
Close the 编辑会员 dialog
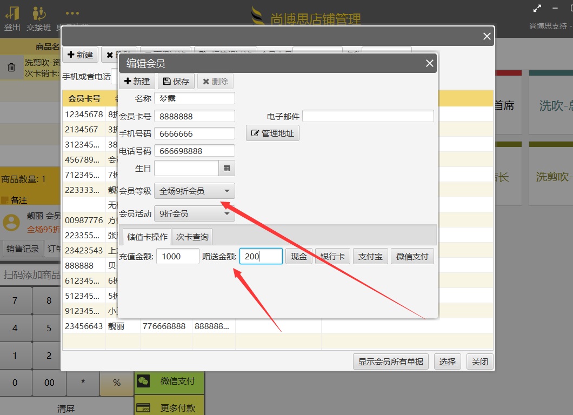coord(429,63)
